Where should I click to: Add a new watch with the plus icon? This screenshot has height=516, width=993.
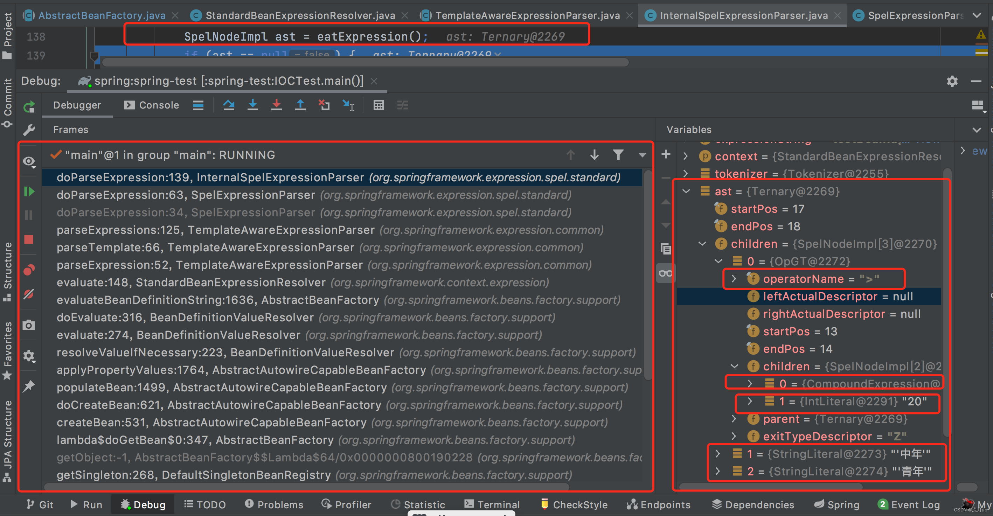point(666,154)
